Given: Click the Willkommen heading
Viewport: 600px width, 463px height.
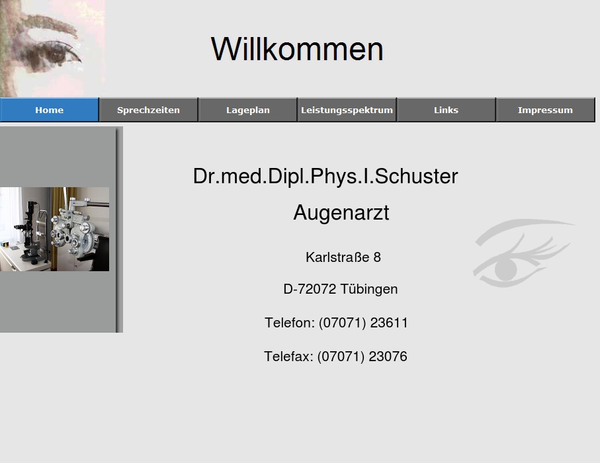Looking at the screenshot, I should [296, 48].
